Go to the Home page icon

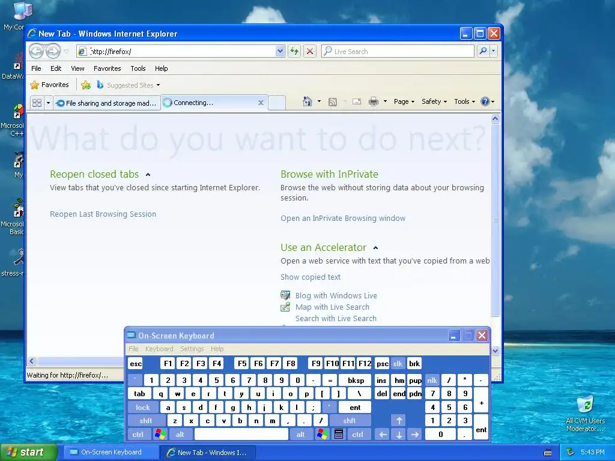[x=307, y=101]
